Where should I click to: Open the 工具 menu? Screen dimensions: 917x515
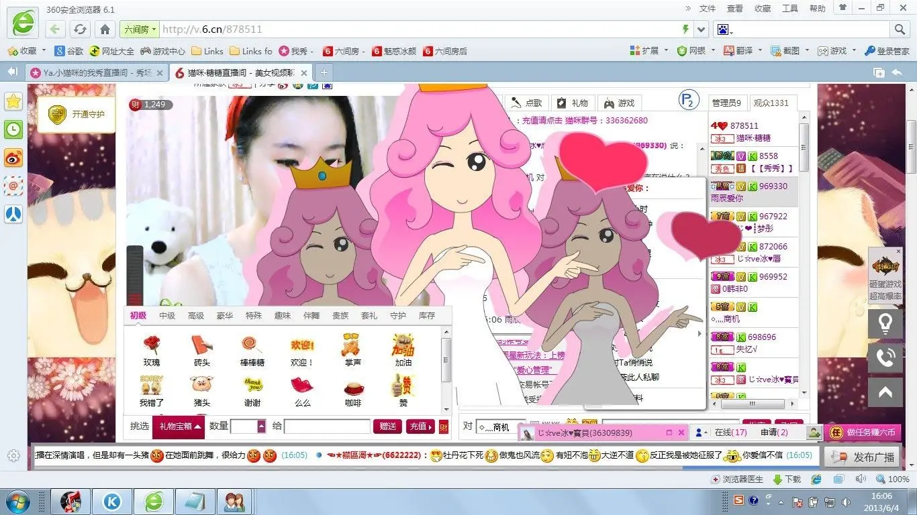coord(790,9)
